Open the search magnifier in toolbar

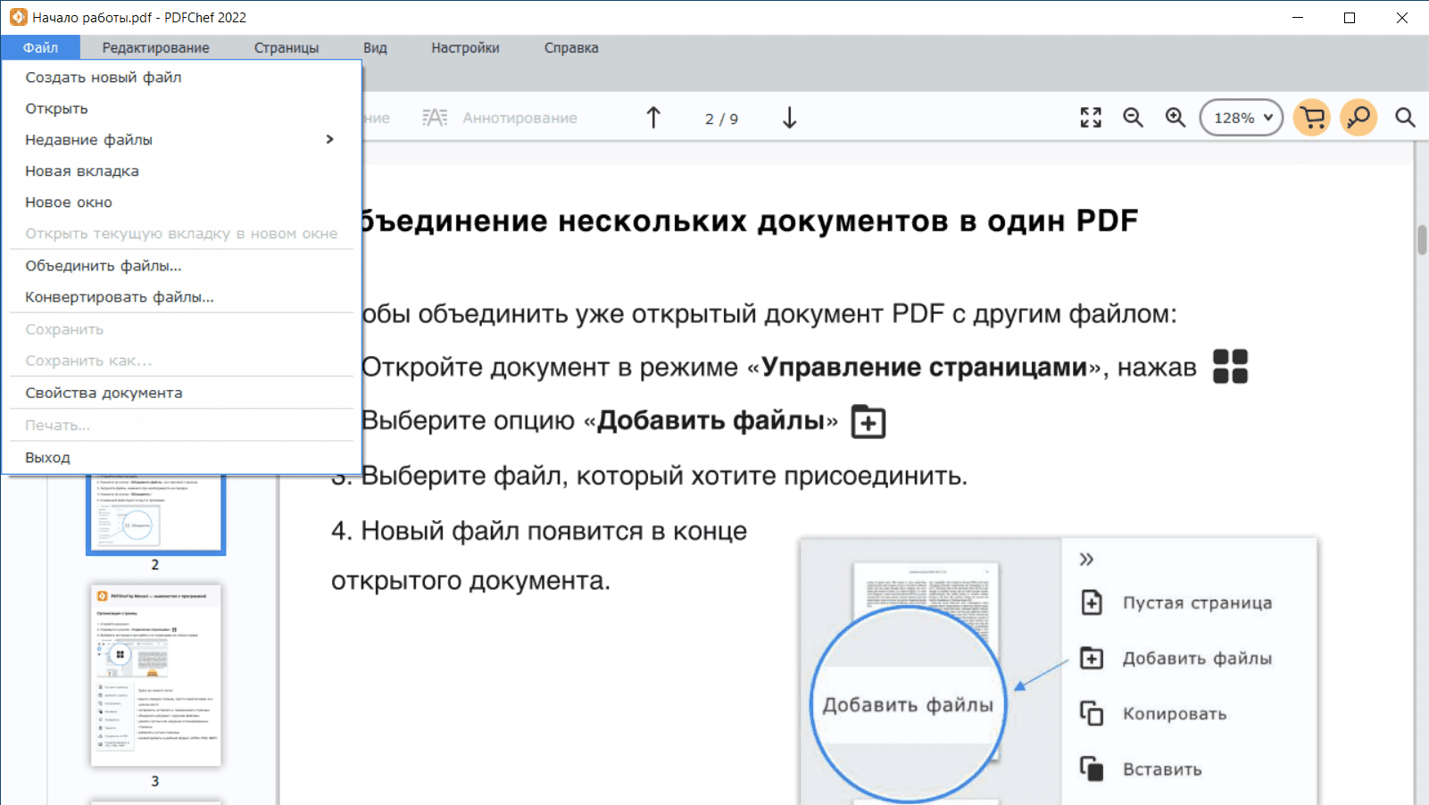coord(1405,118)
